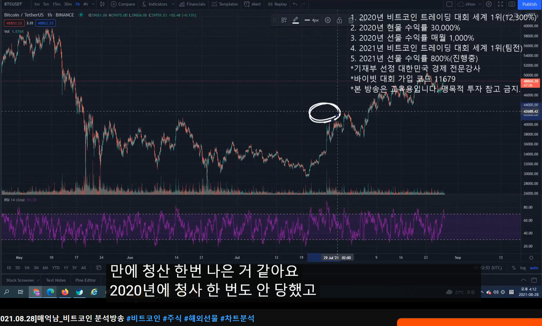Grab the floating toolbar drag handle
The image size is (542, 326).
click(274, 20)
